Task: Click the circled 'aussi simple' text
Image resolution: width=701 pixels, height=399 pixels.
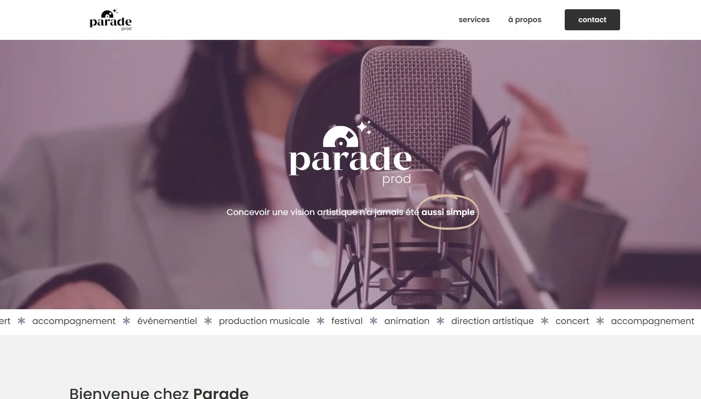Action: [x=448, y=212]
